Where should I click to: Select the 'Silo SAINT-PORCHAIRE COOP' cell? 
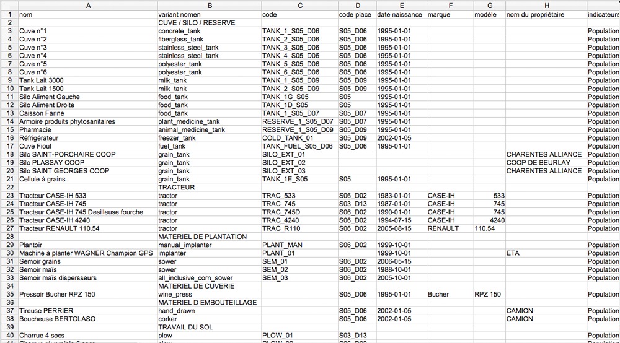[x=88, y=154]
